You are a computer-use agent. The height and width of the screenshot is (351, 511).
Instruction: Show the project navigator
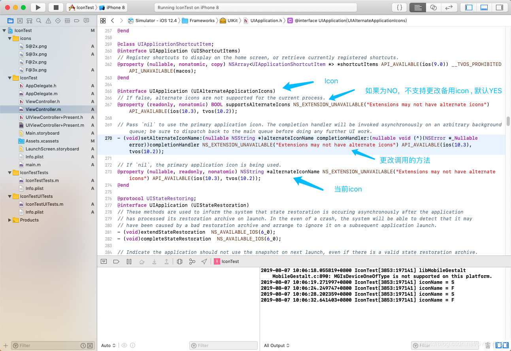pos(10,21)
